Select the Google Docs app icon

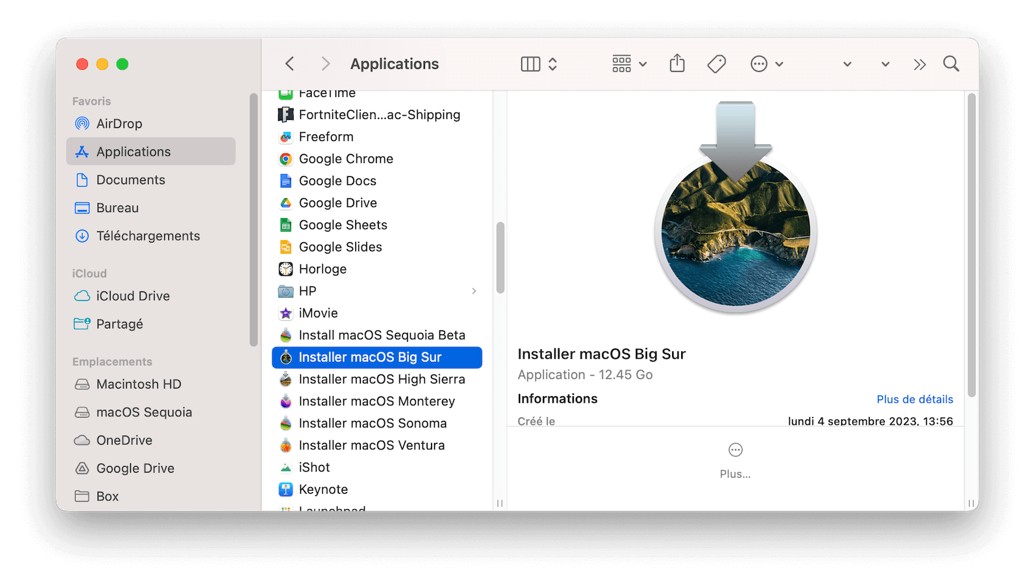286,181
